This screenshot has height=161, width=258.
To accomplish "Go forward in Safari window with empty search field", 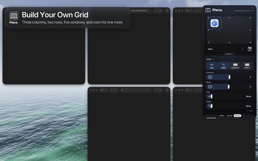I will coord(116,90).
